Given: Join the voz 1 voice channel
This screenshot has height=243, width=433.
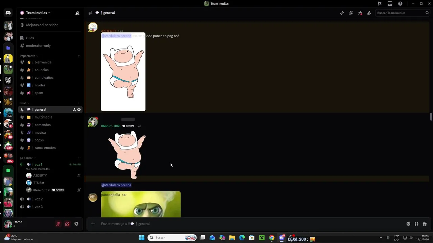Looking at the screenshot, I should [x=50, y=166].
